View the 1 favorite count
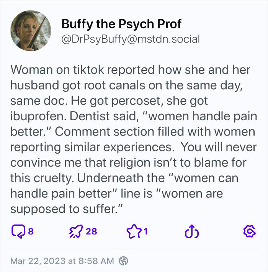Screen dimensions: 268x272 click(x=146, y=231)
